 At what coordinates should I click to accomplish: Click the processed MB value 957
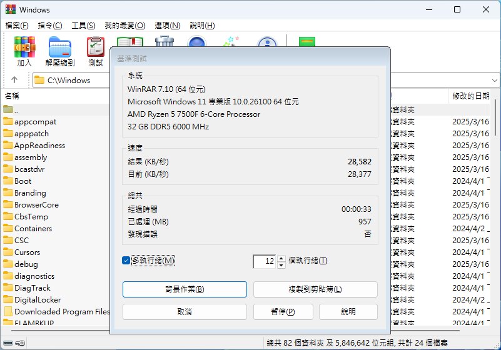365,222
